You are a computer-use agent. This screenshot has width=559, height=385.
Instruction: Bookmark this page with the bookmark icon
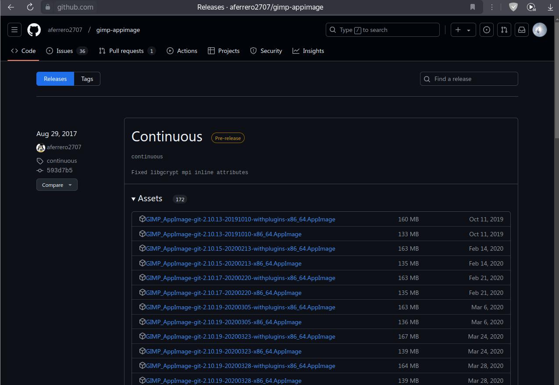coord(473,7)
